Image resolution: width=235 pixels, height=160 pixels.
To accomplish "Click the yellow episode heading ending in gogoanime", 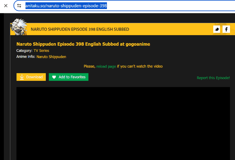I will click(83, 44).
